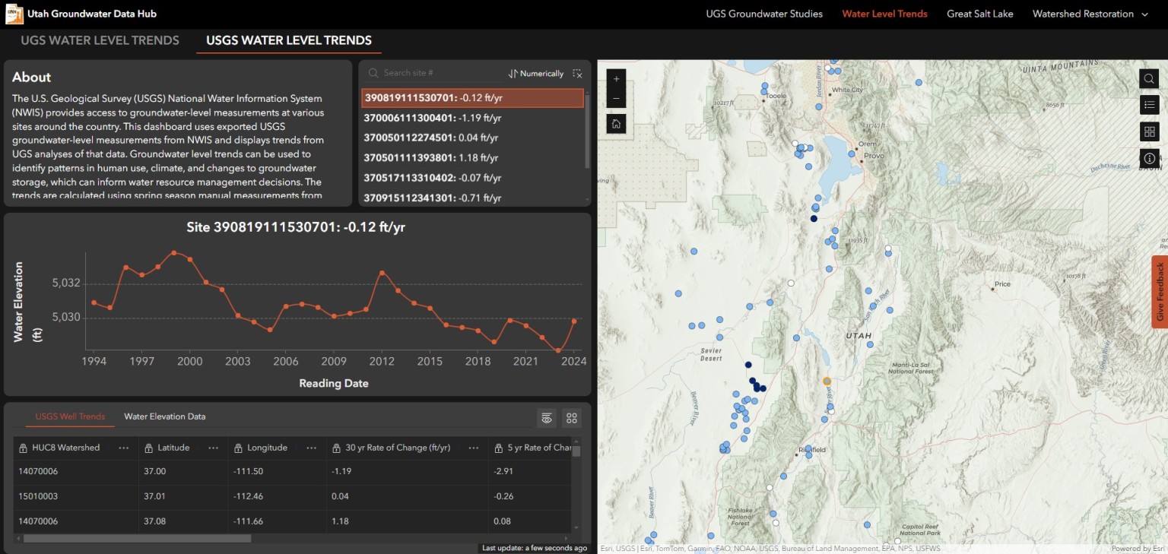Open the HUC8 Watershed column menu
Viewport: 1168px width, 554px height.
(x=124, y=448)
